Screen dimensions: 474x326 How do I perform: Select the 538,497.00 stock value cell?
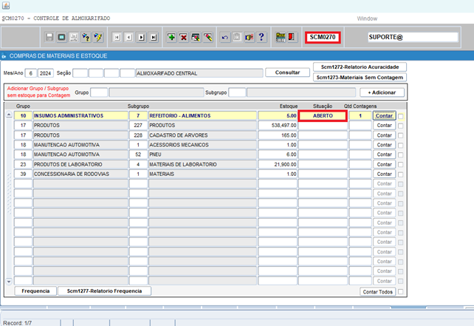[278, 126]
